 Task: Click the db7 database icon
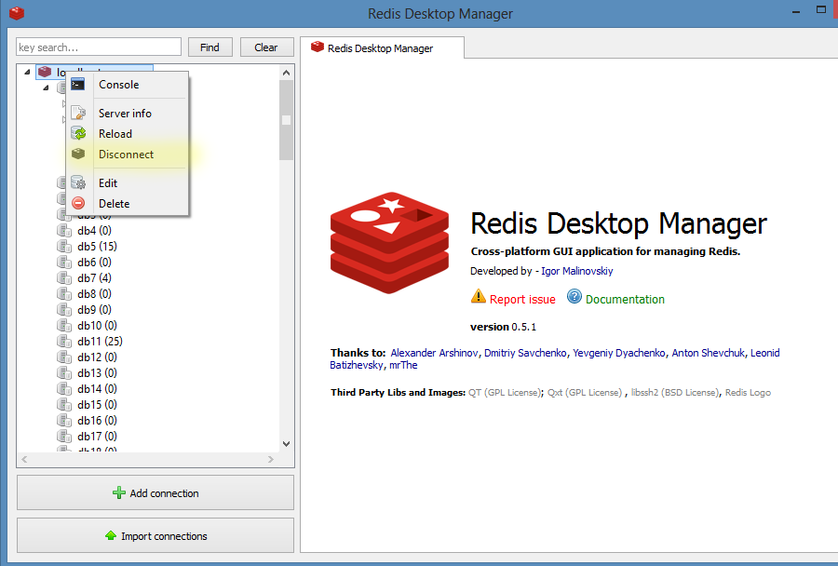click(x=64, y=278)
